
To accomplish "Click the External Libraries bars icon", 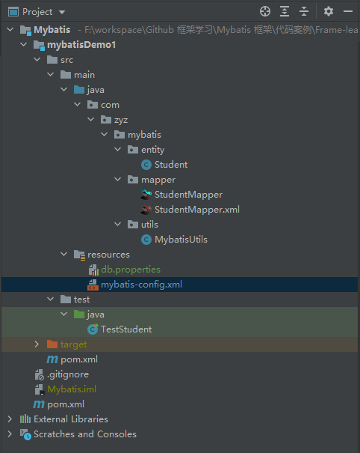I will click(25, 419).
